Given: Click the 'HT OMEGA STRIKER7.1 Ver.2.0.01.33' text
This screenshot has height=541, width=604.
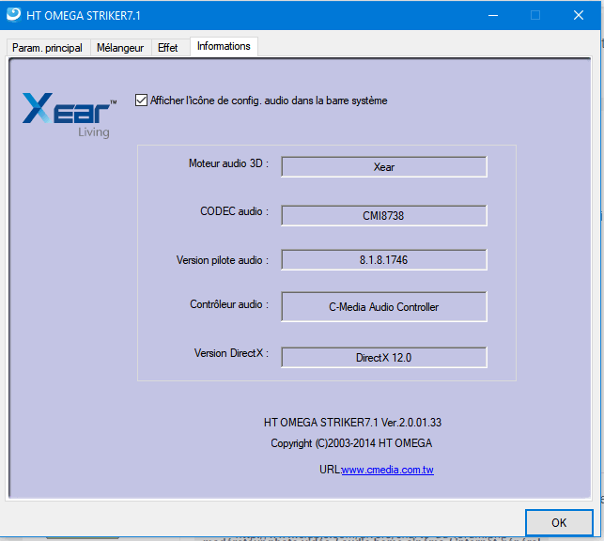Looking at the screenshot, I should pos(352,423).
